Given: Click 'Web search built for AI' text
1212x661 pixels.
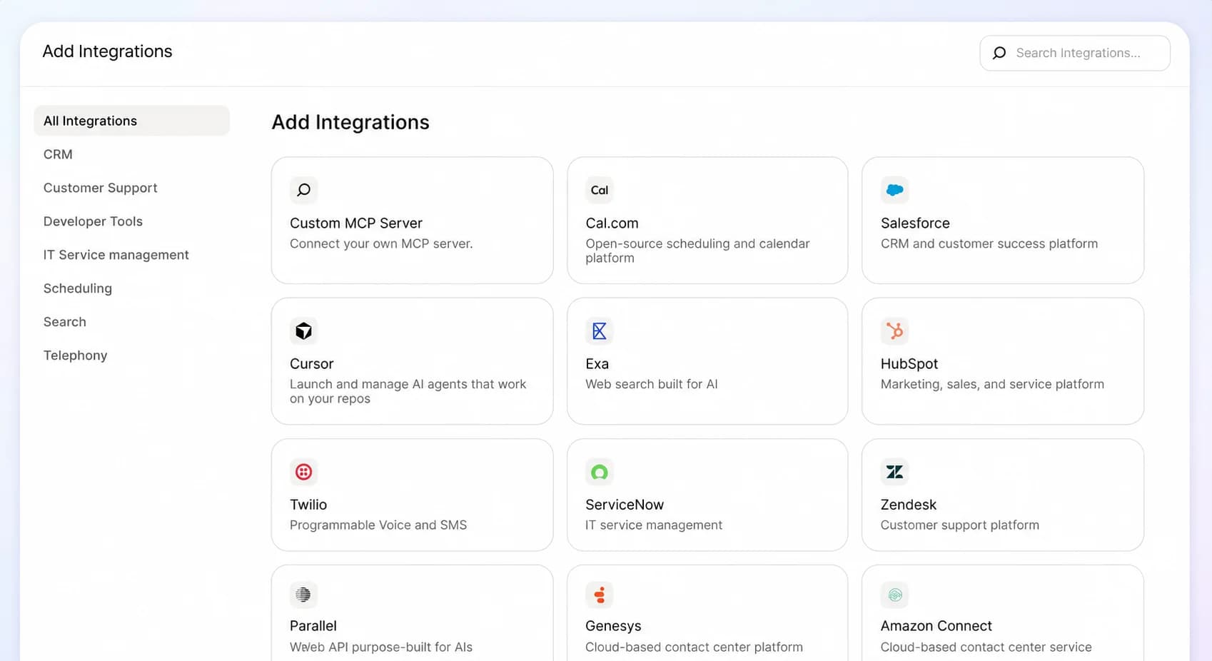Looking at the screenshot, I should point(652,384).
